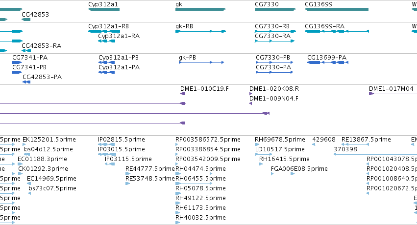Select EST RH16415.5prime

(x=284, y=159)
